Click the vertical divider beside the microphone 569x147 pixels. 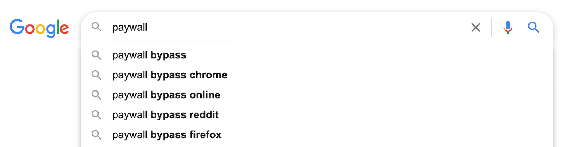(x=492, y=27)
